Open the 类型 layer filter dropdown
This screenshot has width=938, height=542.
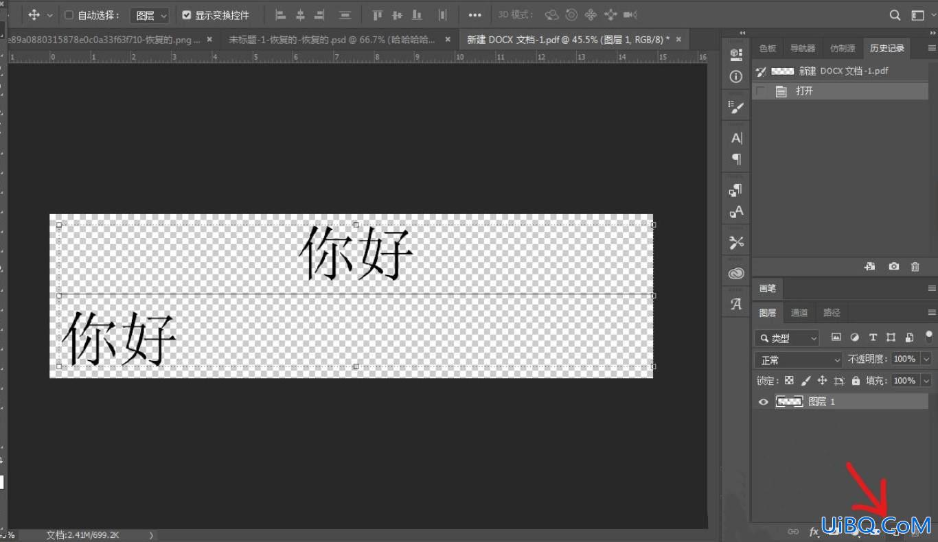(x=787, y=338)
